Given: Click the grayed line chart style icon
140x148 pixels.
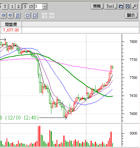Looking at the screenshot, I should (44, 15).
